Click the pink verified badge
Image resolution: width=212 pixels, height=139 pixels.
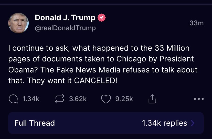[102, 18]
